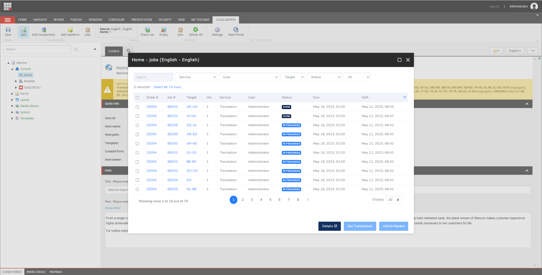Open the SECURITY ribbon tab
Screen dimensions: 542x275
tap(165, 20)
